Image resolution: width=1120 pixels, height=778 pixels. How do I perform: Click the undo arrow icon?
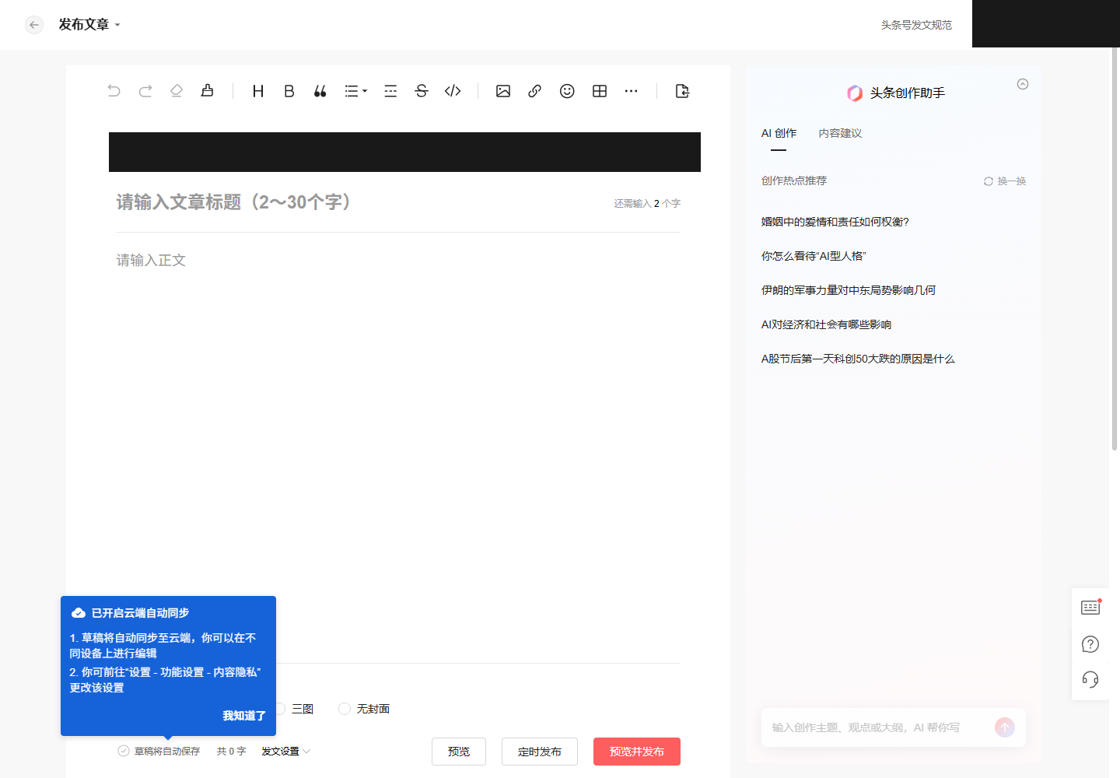tap(114, 91)
